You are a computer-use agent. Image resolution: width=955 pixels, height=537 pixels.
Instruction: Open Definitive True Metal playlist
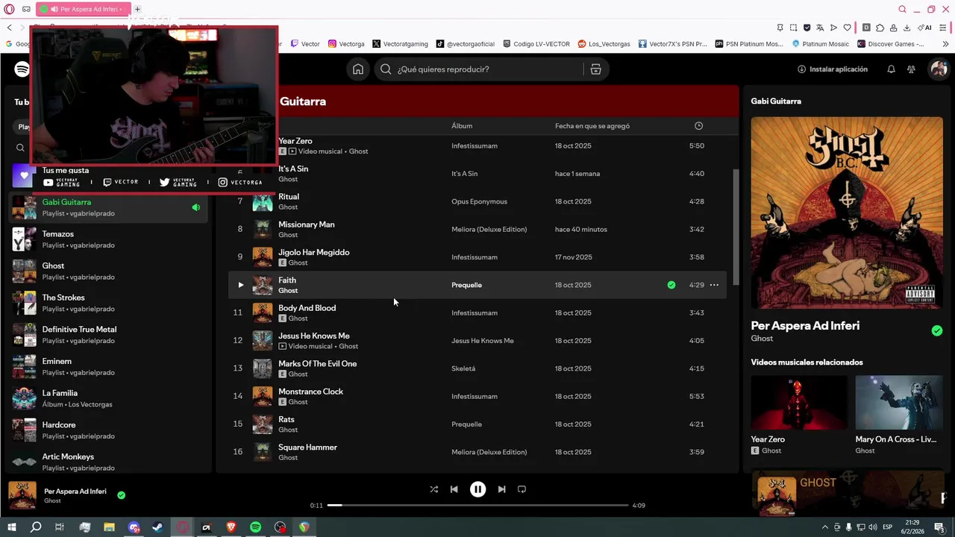click(x=109, y=335)
